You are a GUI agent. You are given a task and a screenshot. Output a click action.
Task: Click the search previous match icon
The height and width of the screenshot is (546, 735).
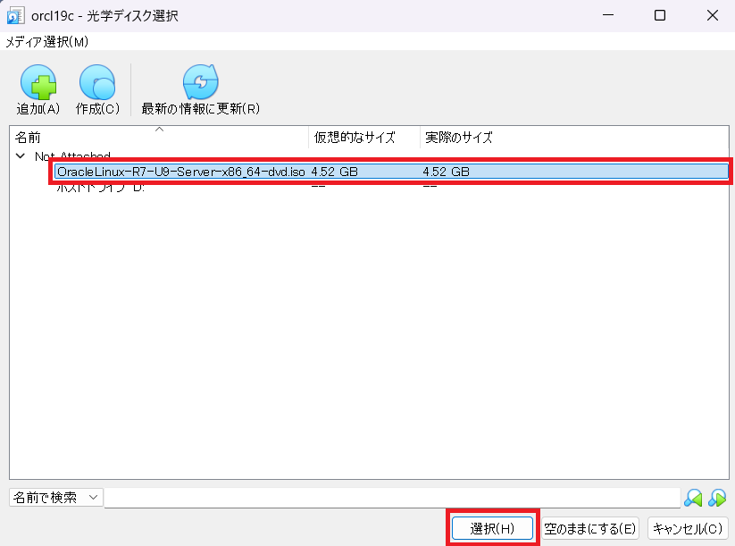[693, 498]
